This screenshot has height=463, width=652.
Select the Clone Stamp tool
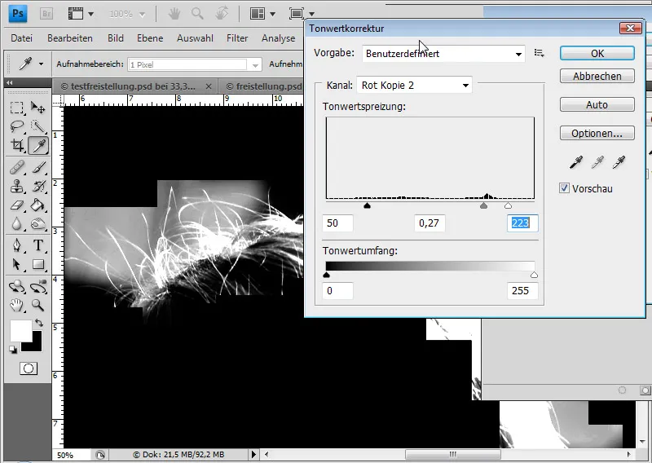tap(17, 187)
